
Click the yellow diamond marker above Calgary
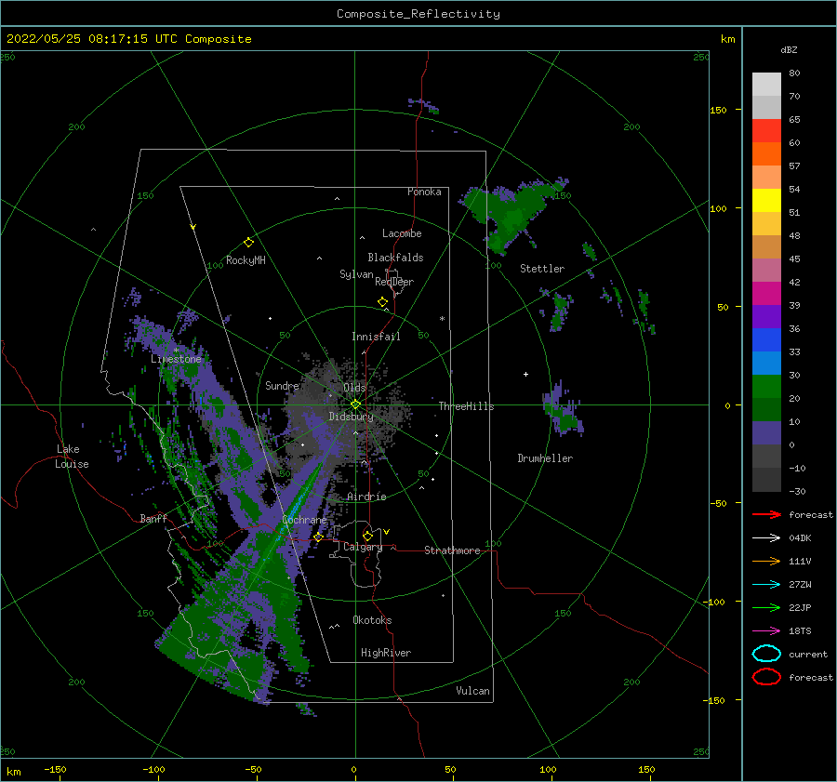click(x=367, y=536)
